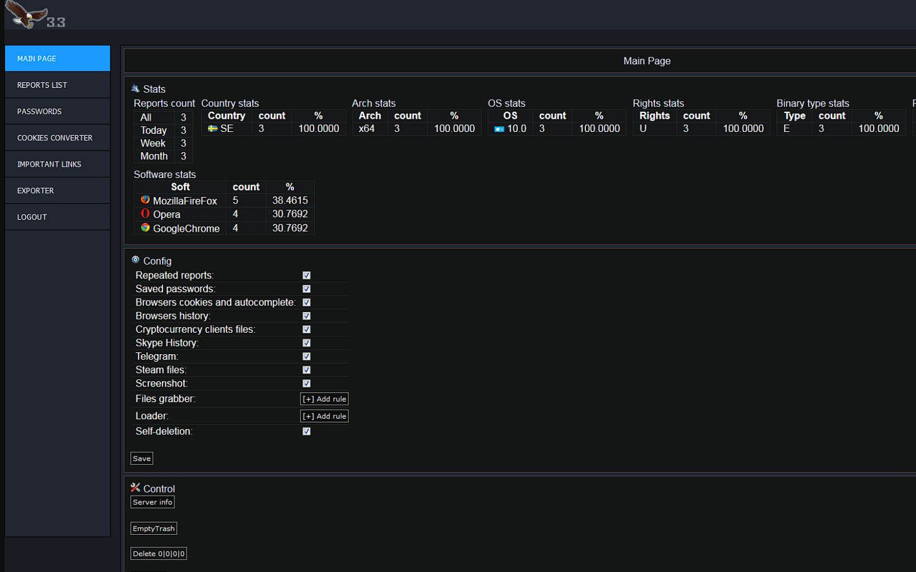Click the 'Binary type stats' heading
The width and height of the screenshot is (916, 572).
coord(812,103)
